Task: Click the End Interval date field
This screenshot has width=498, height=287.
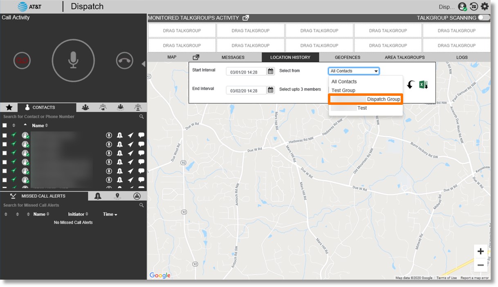Action: coord(246,90)
